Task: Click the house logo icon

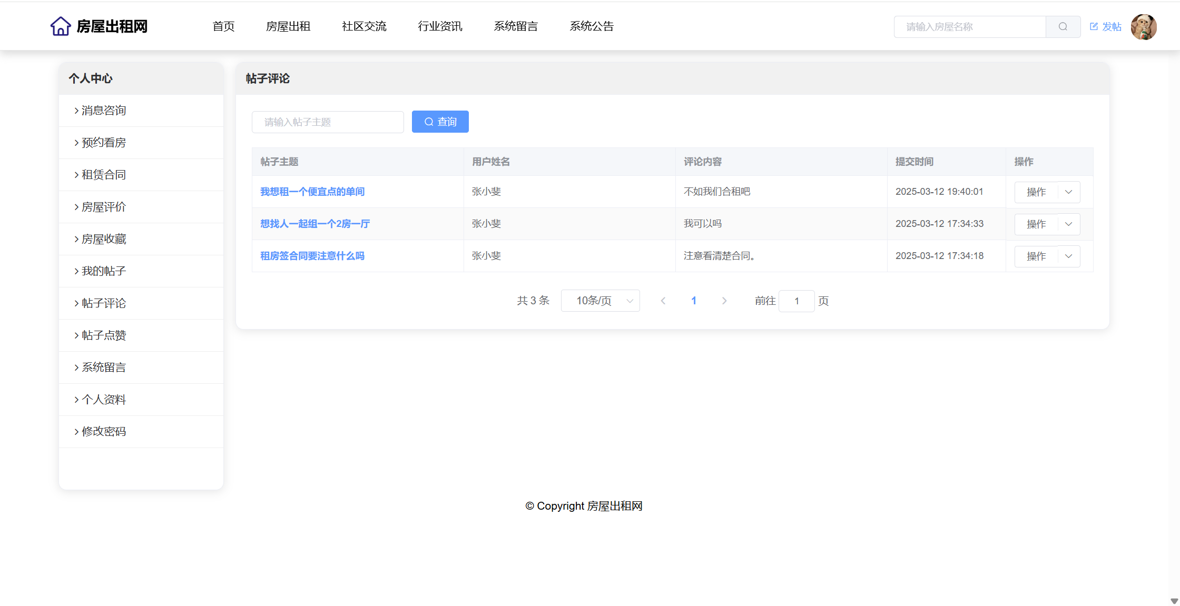Action: pos(61,26)
